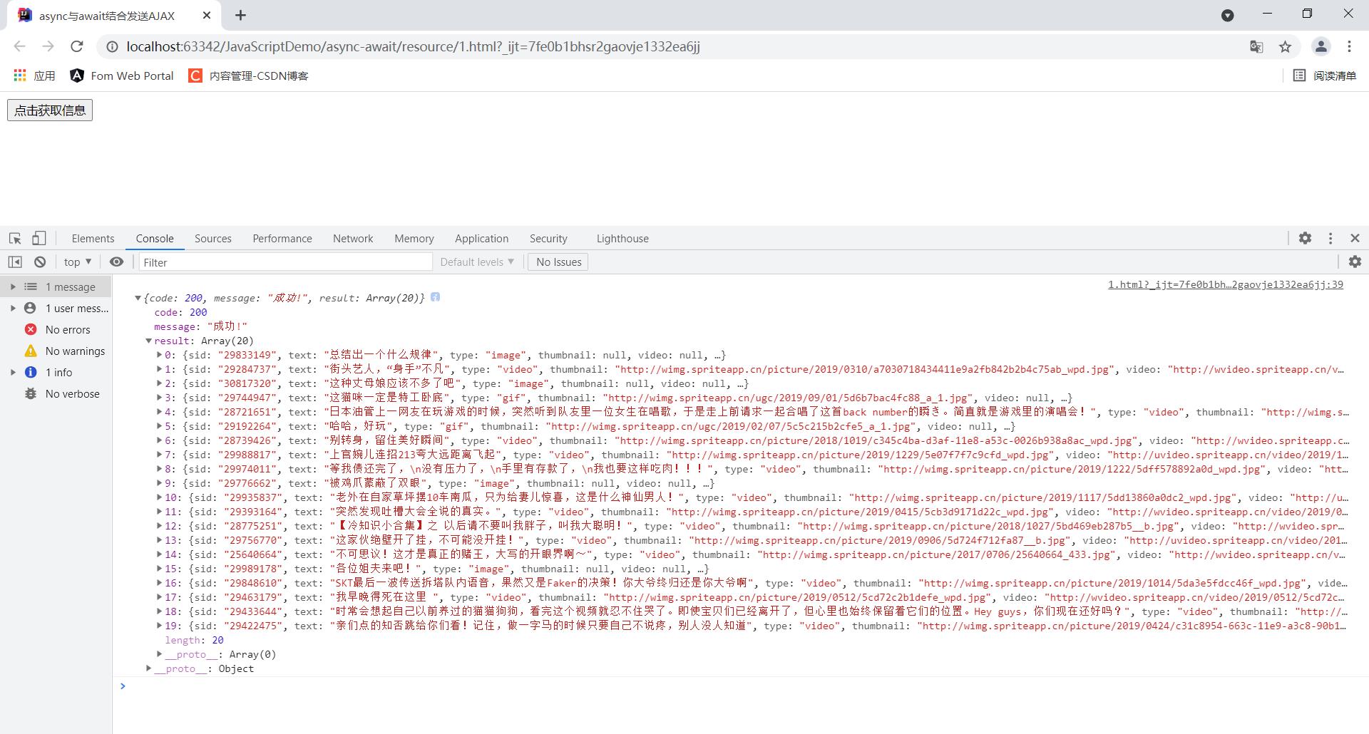The image size is (1369, 734).
Task: Click the object info badge after Array(20)
Action: click(x=435, y=297)
